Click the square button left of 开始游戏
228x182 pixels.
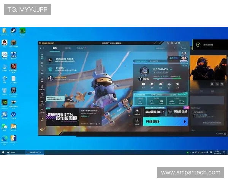(137, 122)
